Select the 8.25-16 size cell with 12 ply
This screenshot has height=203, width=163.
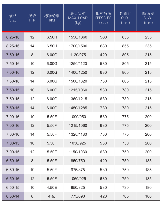tap(13, 37)
